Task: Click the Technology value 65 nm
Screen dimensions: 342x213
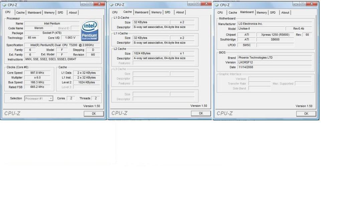Action: [32, 38]
